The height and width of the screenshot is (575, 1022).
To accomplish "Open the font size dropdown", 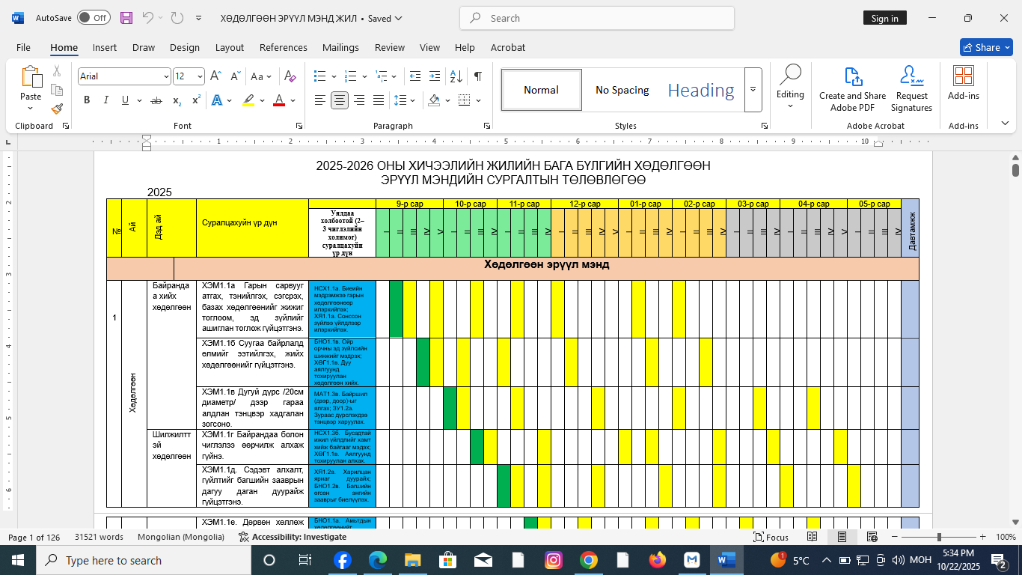I will pyautogui.click(x=200, y=76).
